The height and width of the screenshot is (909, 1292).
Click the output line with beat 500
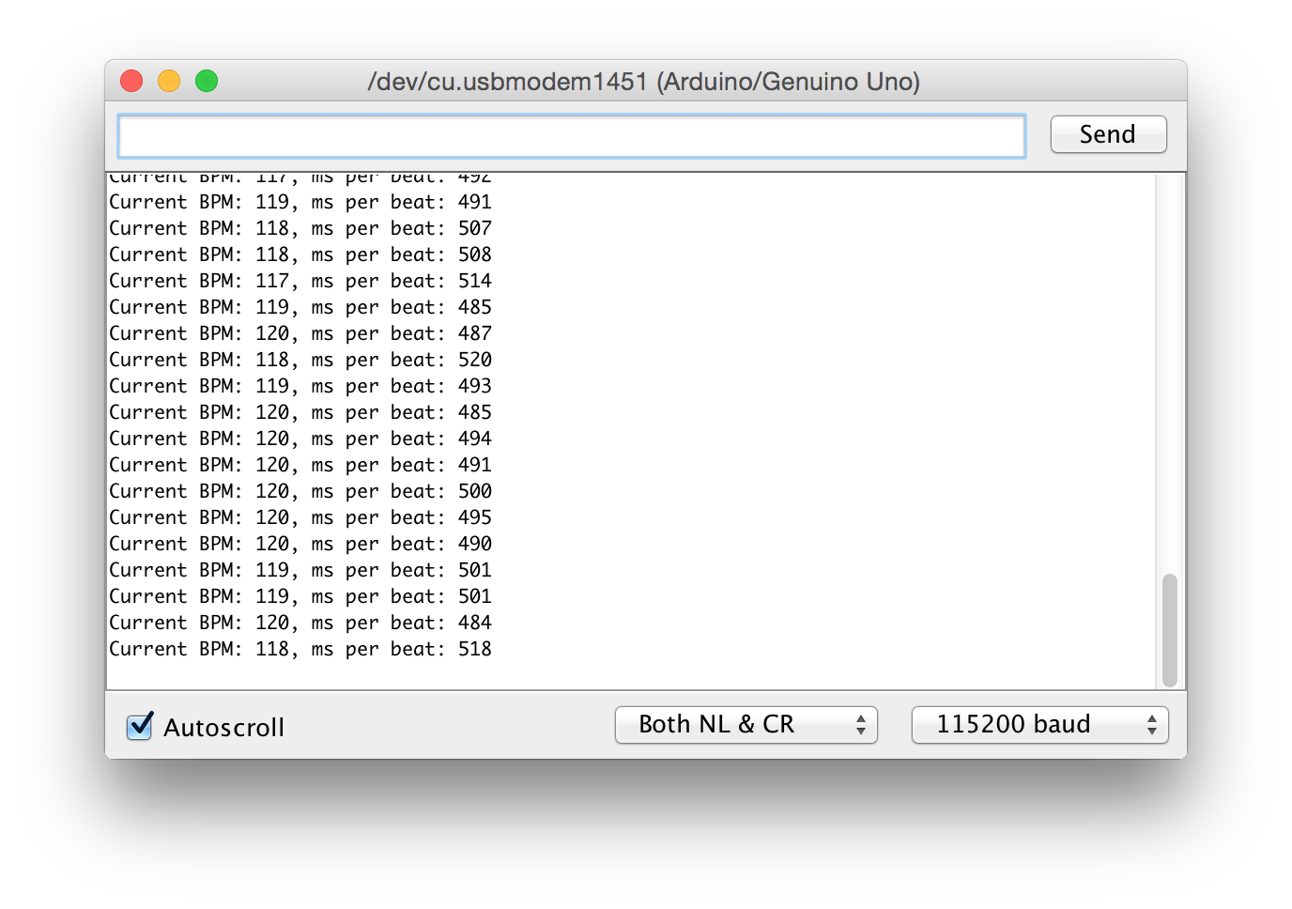[x=300, y=491]
